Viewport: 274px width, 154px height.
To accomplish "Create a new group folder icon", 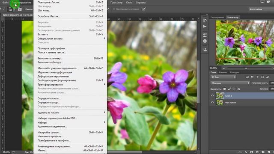I will click(263, 152).
